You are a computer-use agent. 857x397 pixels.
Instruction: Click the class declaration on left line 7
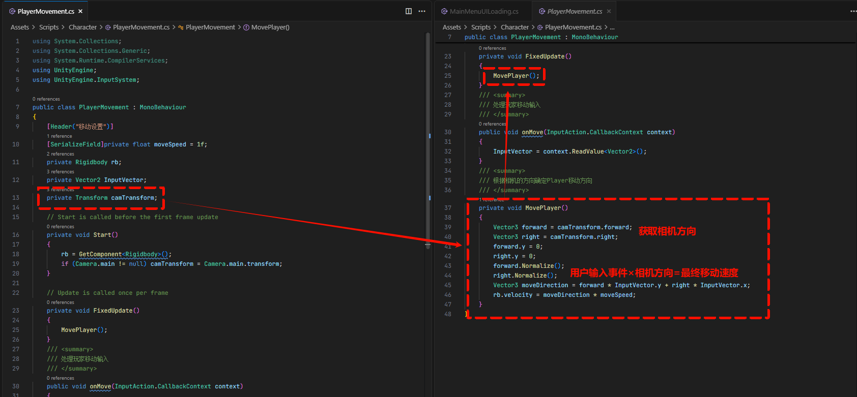point(109,107)
